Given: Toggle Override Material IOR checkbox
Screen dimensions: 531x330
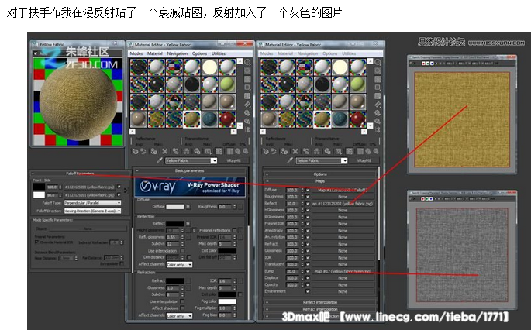Looking at the screenshot, I should (36, 242).
